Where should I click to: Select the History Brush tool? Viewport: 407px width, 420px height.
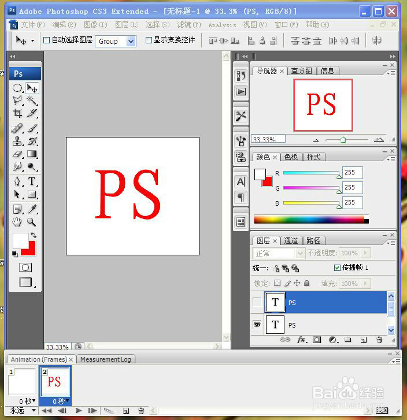click(32, 141)
